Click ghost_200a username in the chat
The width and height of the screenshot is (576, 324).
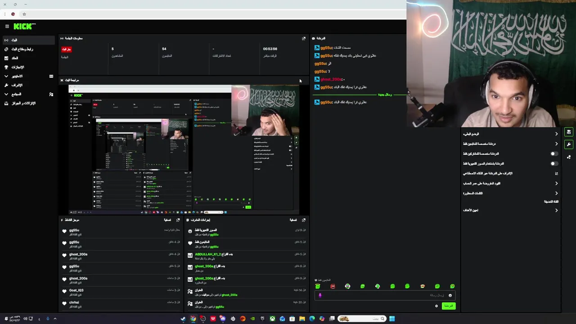[331, 79]
